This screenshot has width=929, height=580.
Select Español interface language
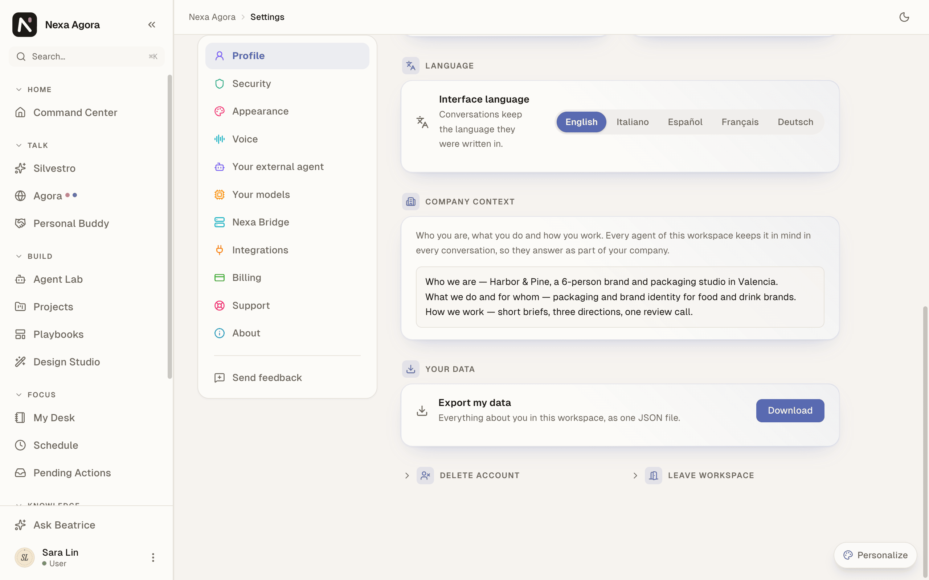685,122
